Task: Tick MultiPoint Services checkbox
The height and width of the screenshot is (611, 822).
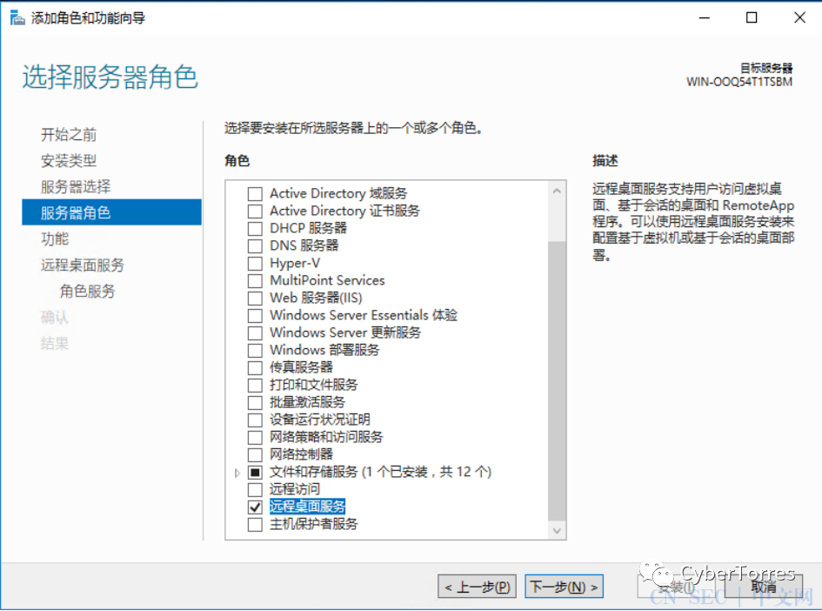Action: click(x=256, y=280)
